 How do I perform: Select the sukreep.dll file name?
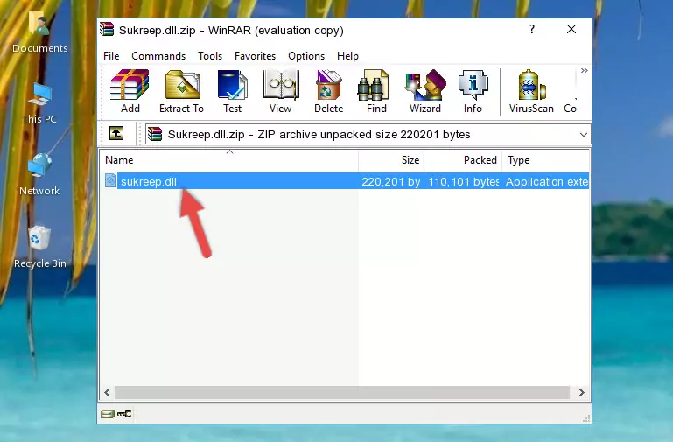pos(149,181)
